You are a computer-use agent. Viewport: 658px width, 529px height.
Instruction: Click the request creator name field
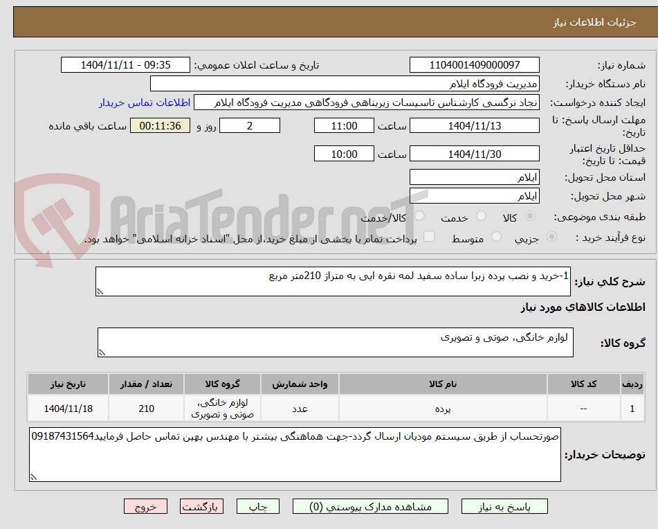click(366, 102)
